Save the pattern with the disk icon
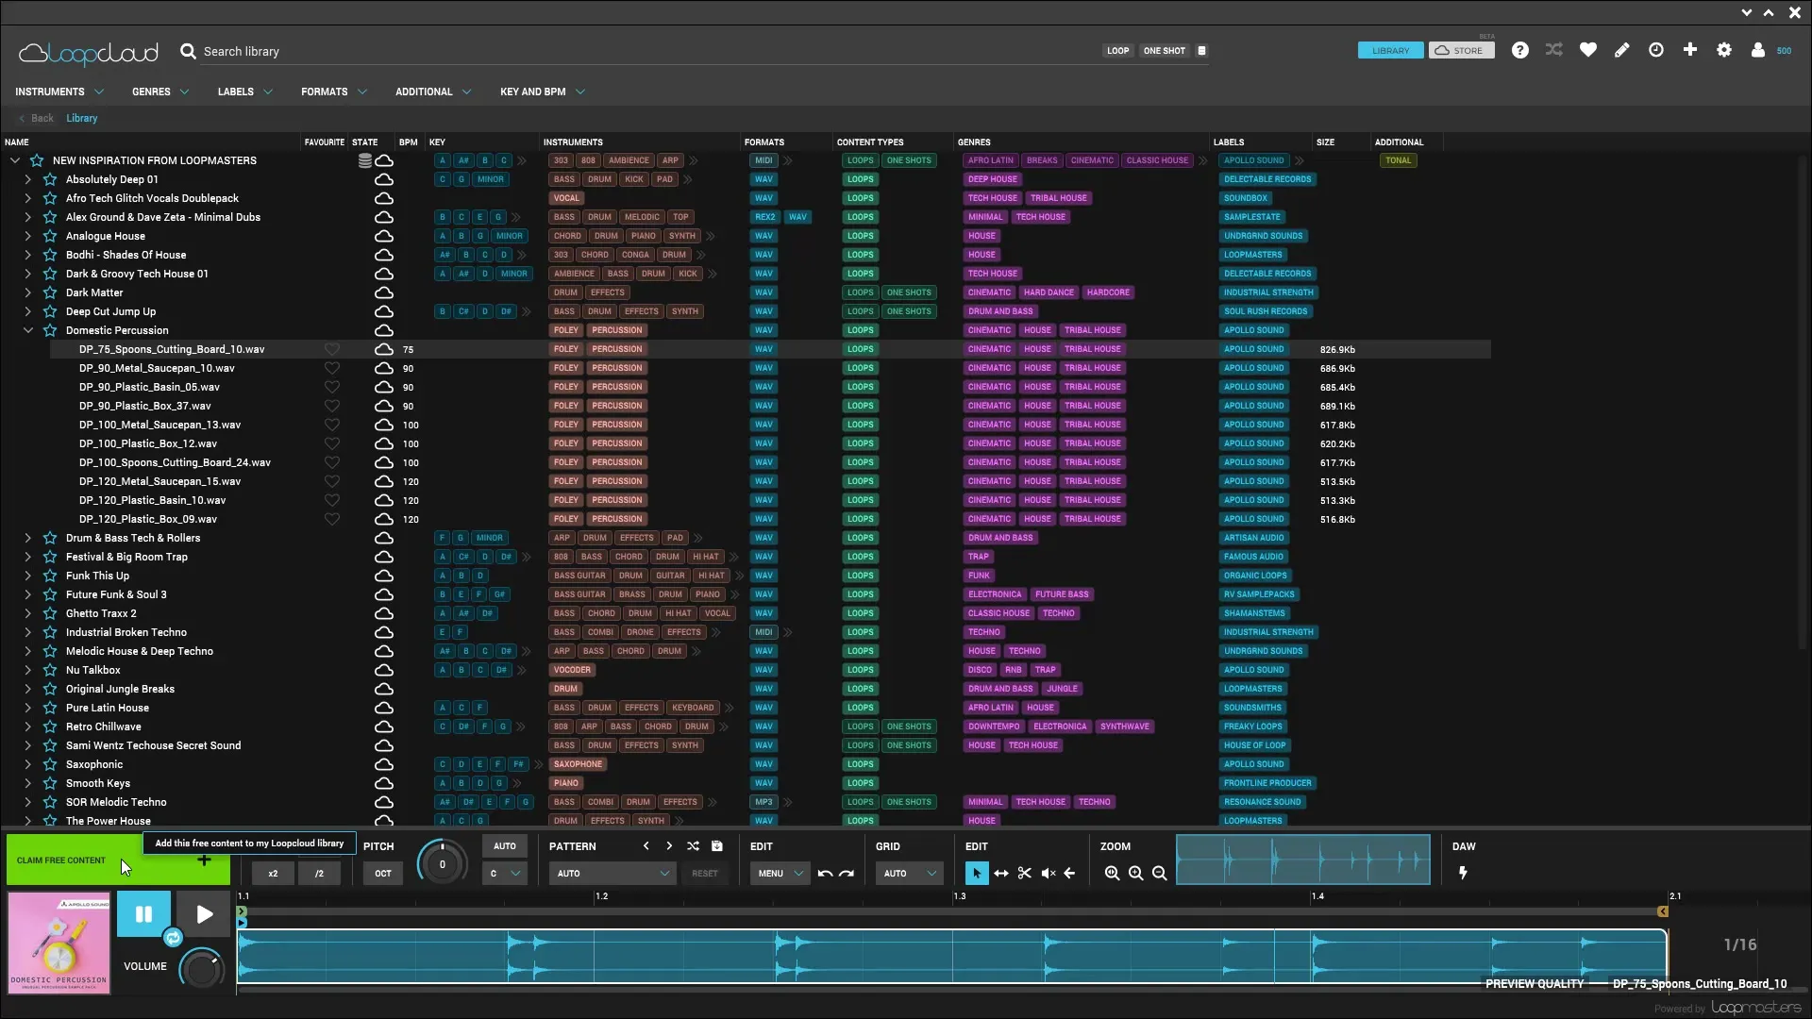The height and width of the screenshot is (1019, 1812). 717,845
